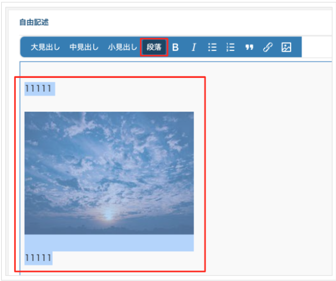Place cursor in the first 11111 line
The width and height of the screenshot is (336, 281).
click(38, 88)
